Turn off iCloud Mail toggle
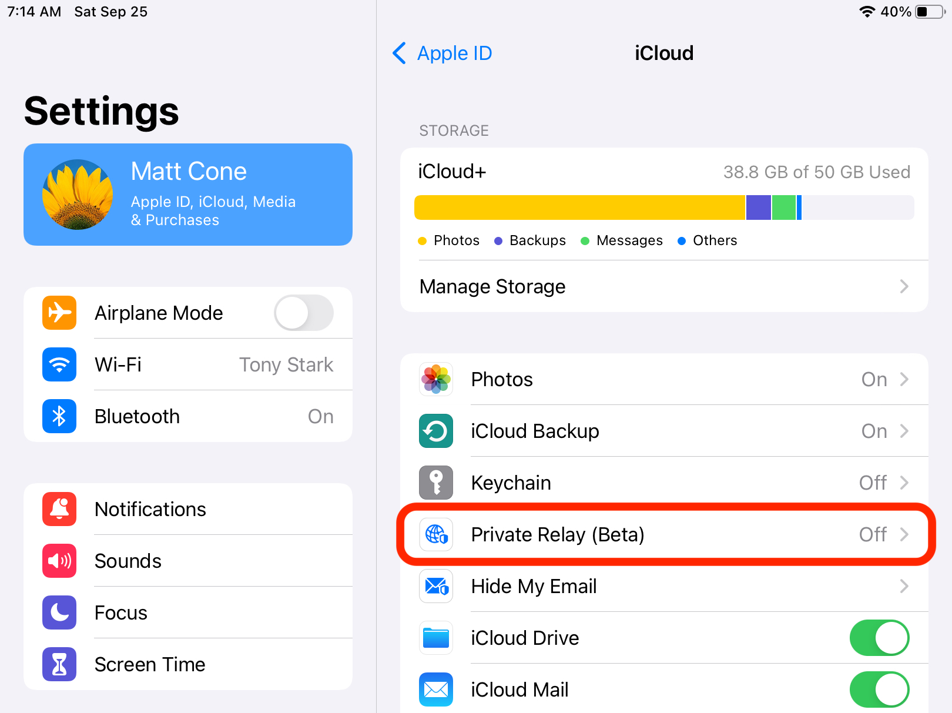952x713 pixels. pyautogui.click(x=879, y=689)
